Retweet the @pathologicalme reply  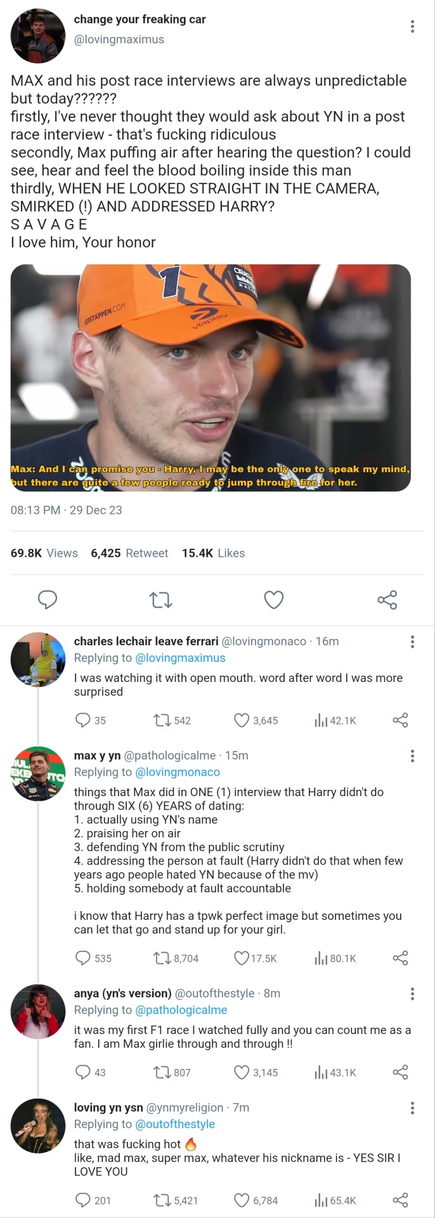[x=162, y=958]
